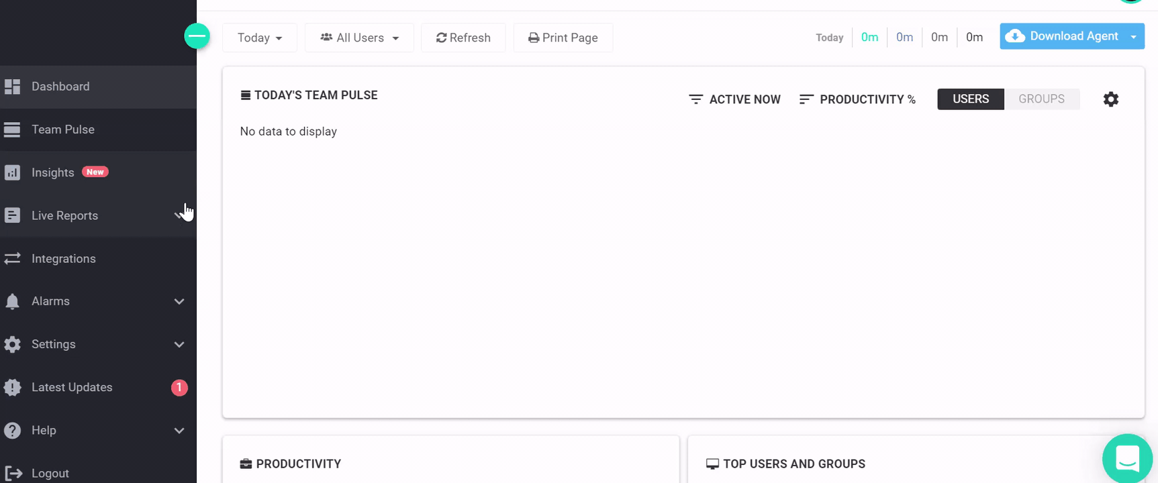Image resolution: width=1158 pixels, height=483 pixels.
Task: Click the Today's Team Pulse list icon
Action: coord(246,95)
